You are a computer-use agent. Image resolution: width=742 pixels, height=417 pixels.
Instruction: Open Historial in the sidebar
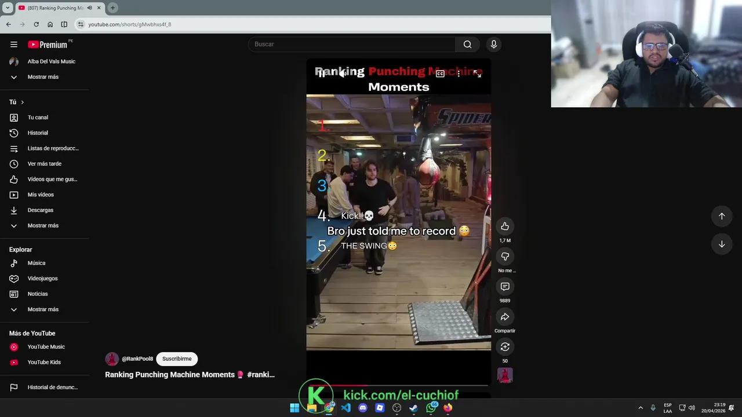[45, 133]
